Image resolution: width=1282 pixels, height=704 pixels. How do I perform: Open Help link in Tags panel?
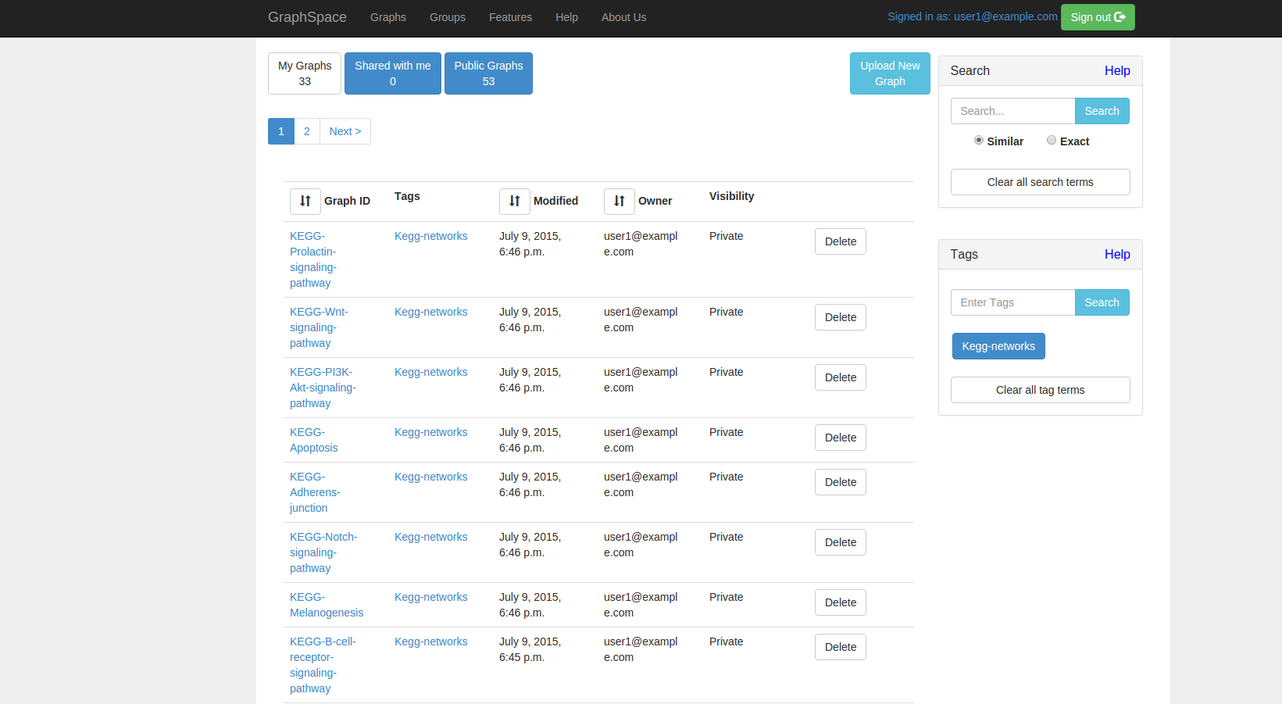[x=1117, y=254]
